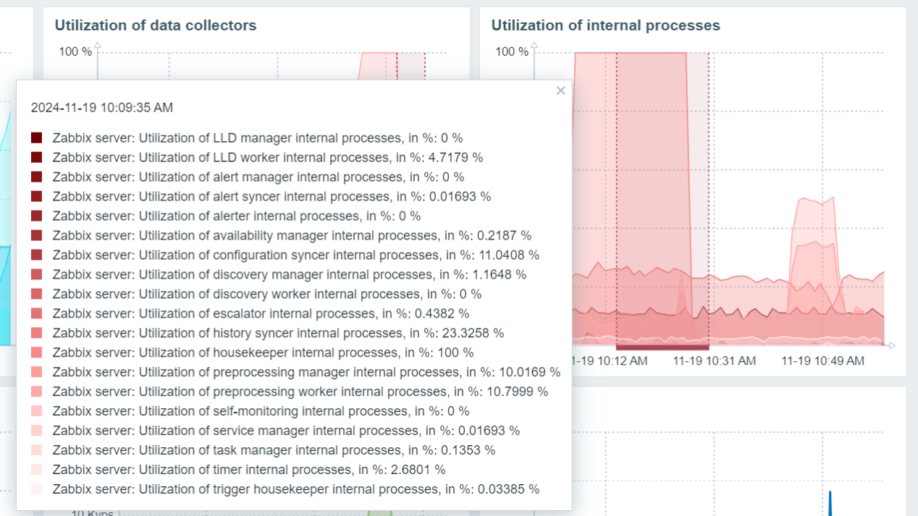Click the preprocessing manager color swatch
918x516 pixels.
(x=37, y=372)
